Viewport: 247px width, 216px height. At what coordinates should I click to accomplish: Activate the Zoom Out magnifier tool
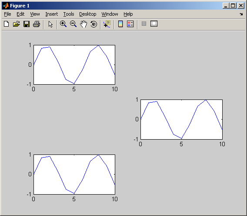[73, 24]
